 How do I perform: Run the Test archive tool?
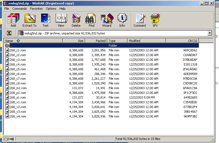coord(46,20)
